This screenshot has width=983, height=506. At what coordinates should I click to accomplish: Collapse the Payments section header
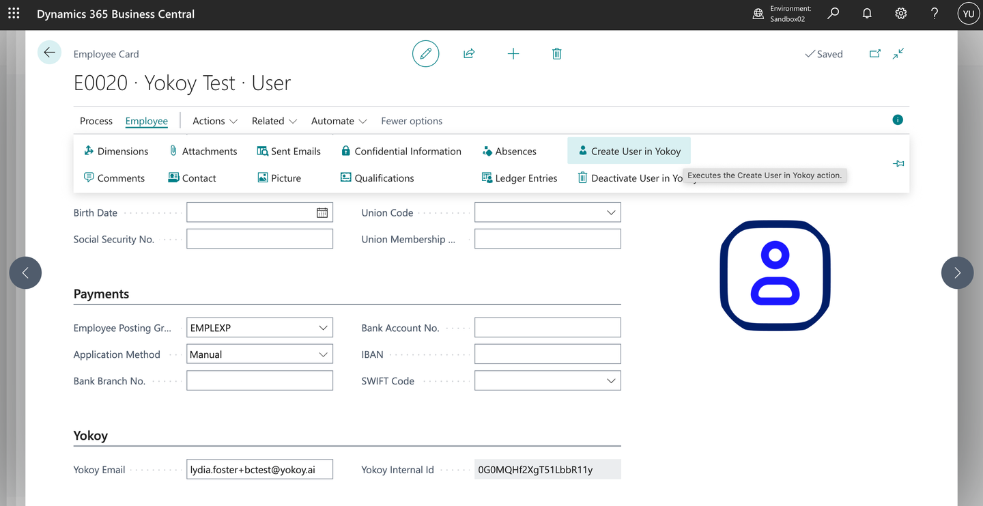tap(101, 294)
